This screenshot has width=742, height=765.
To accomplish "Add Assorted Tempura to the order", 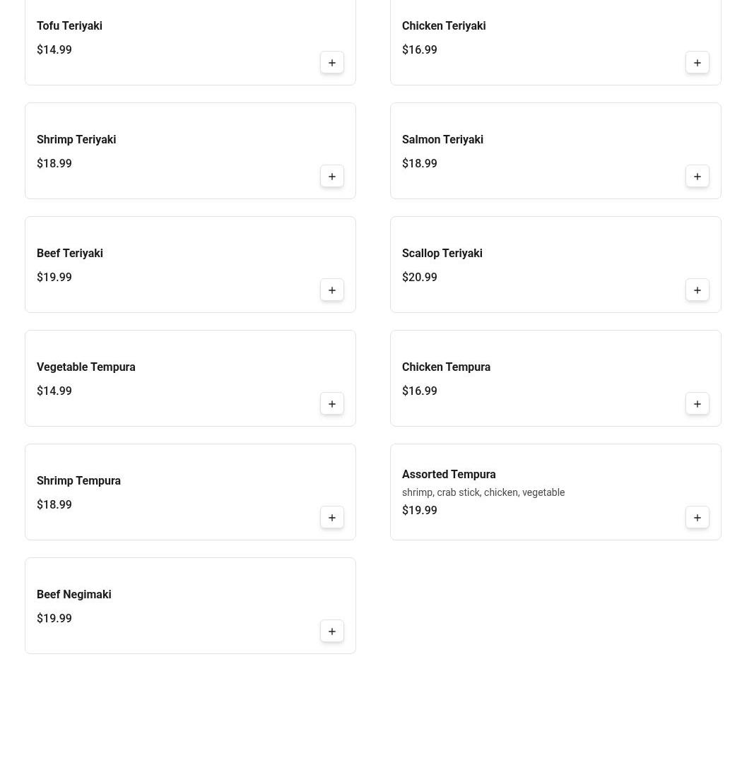I will point(697,517).
